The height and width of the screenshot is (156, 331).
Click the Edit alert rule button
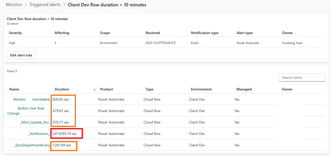coord(21,55)
